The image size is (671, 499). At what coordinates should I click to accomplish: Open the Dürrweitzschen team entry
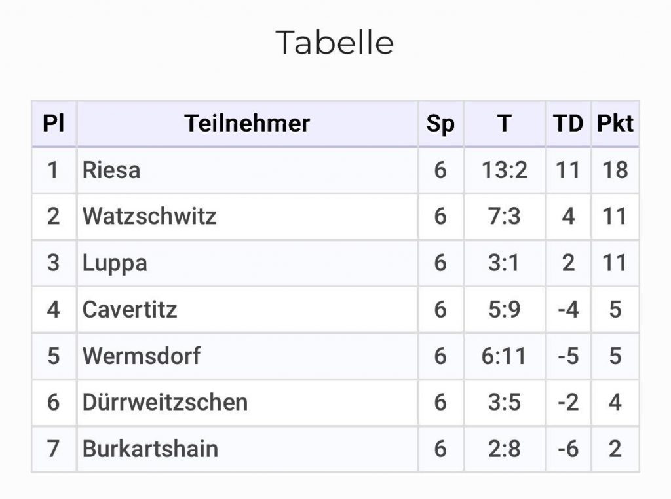(x=165, y=402)
